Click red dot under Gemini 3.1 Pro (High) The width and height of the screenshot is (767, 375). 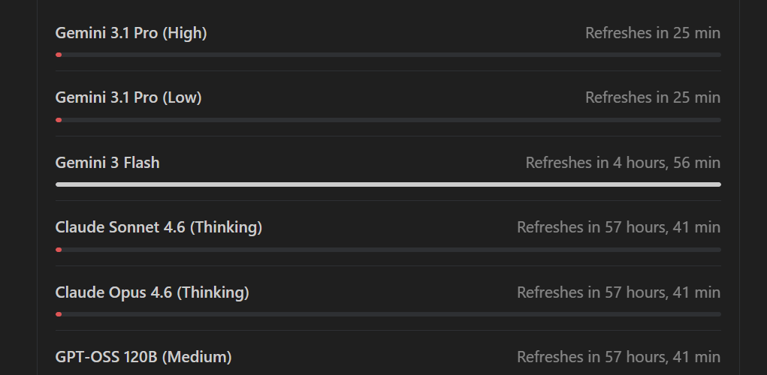pos(59,55)
